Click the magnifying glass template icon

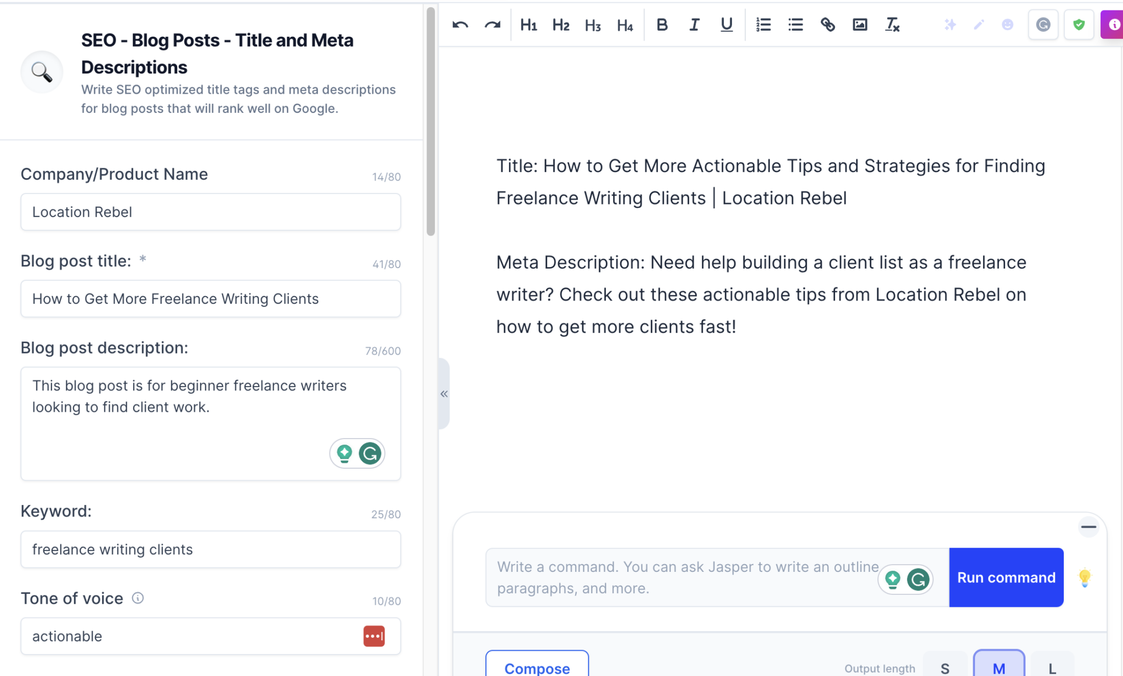click(42, 72)
